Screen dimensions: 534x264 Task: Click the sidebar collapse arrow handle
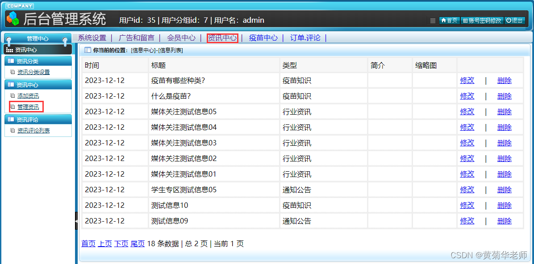pyautogui.click(x=76, y=221)
